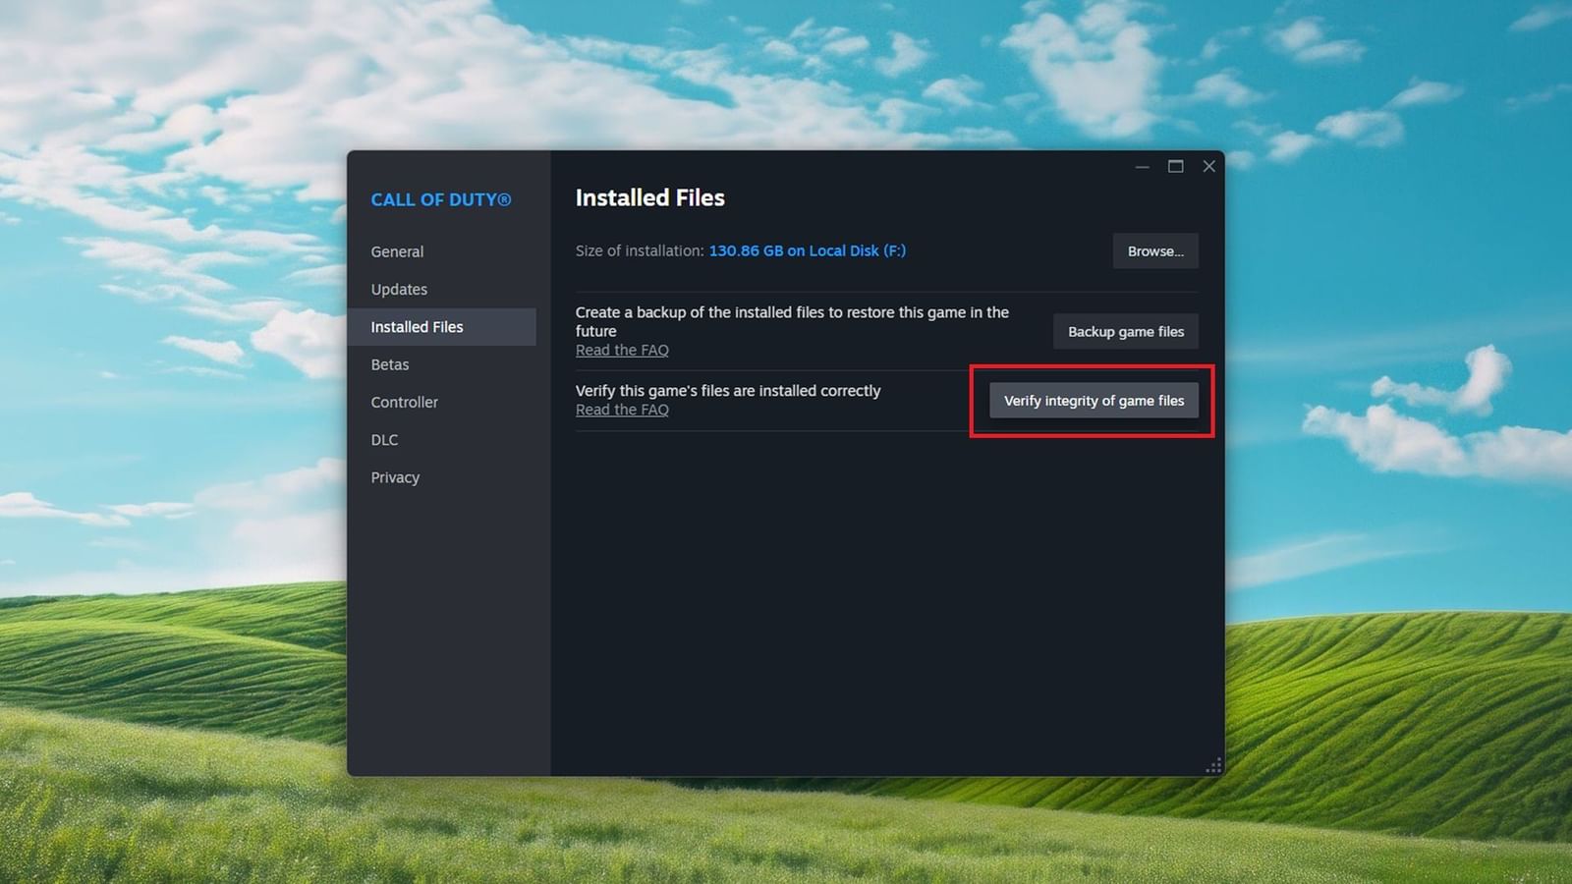Close the Steam properties window
Screen dimensions: 1572x884
pyautogui.click(x=1208, y=166)
